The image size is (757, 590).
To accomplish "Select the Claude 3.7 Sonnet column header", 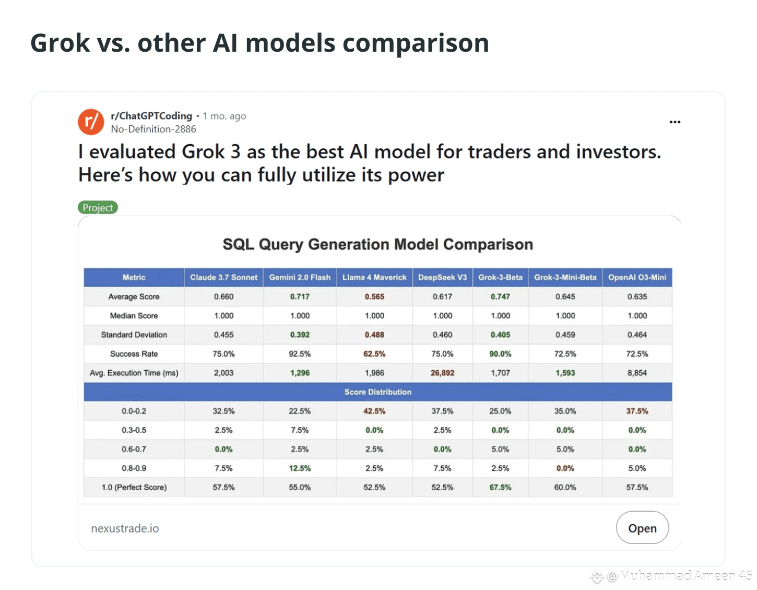I will [223, 277].
